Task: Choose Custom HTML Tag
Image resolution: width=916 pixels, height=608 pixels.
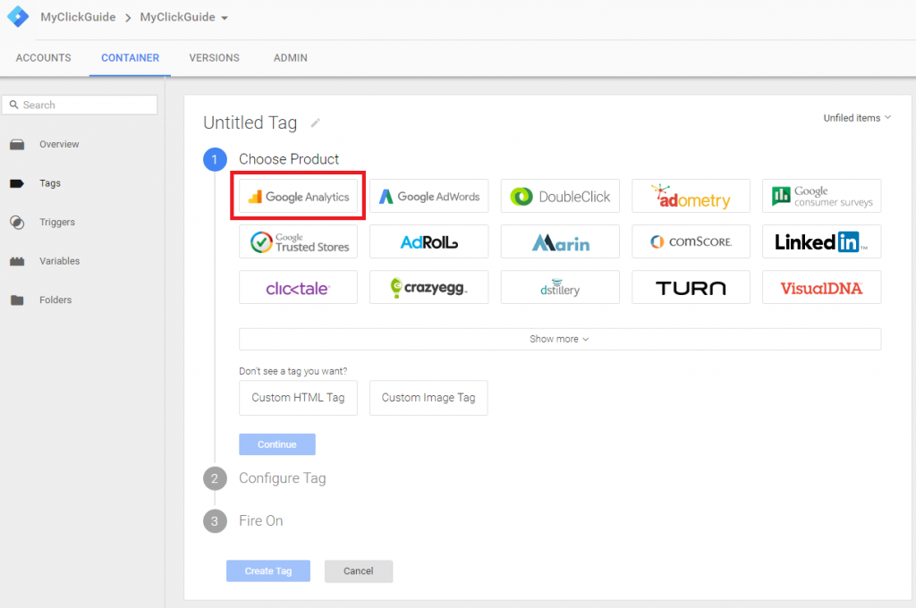Action: click(x=298, y=398)
